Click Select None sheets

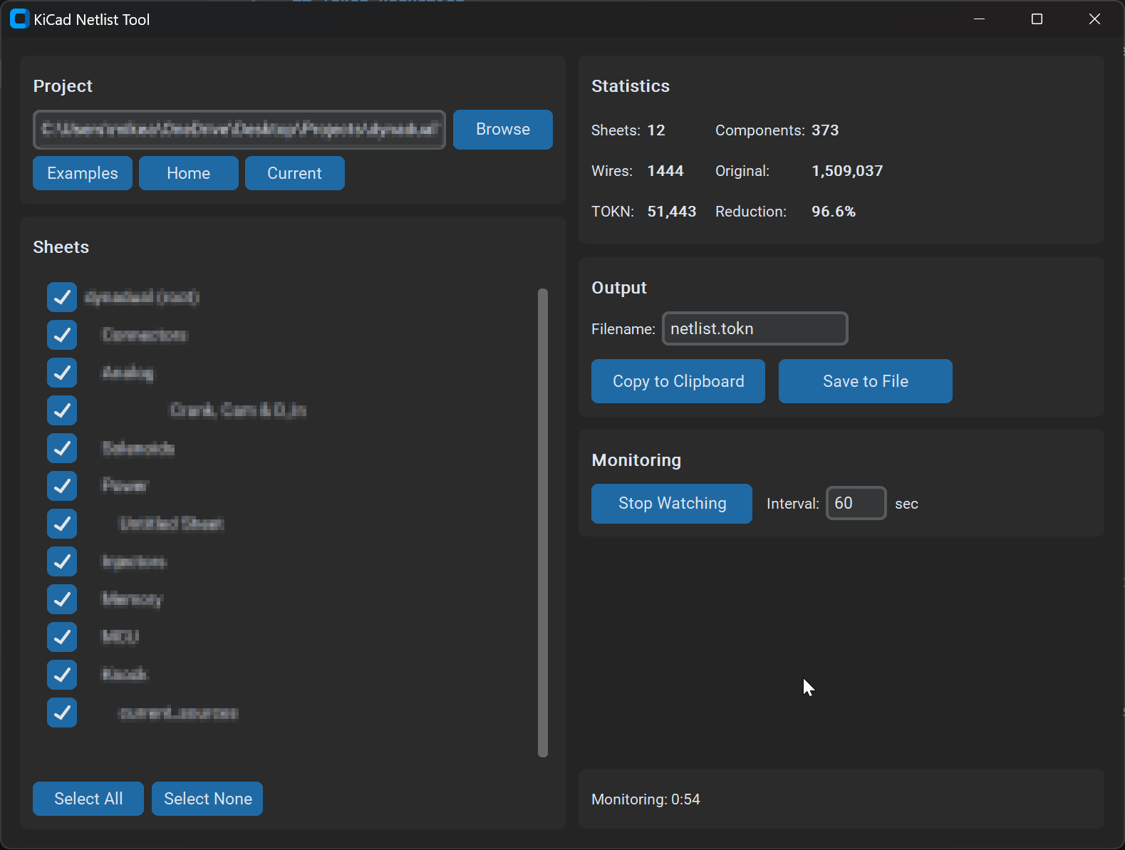coord(207,799)
